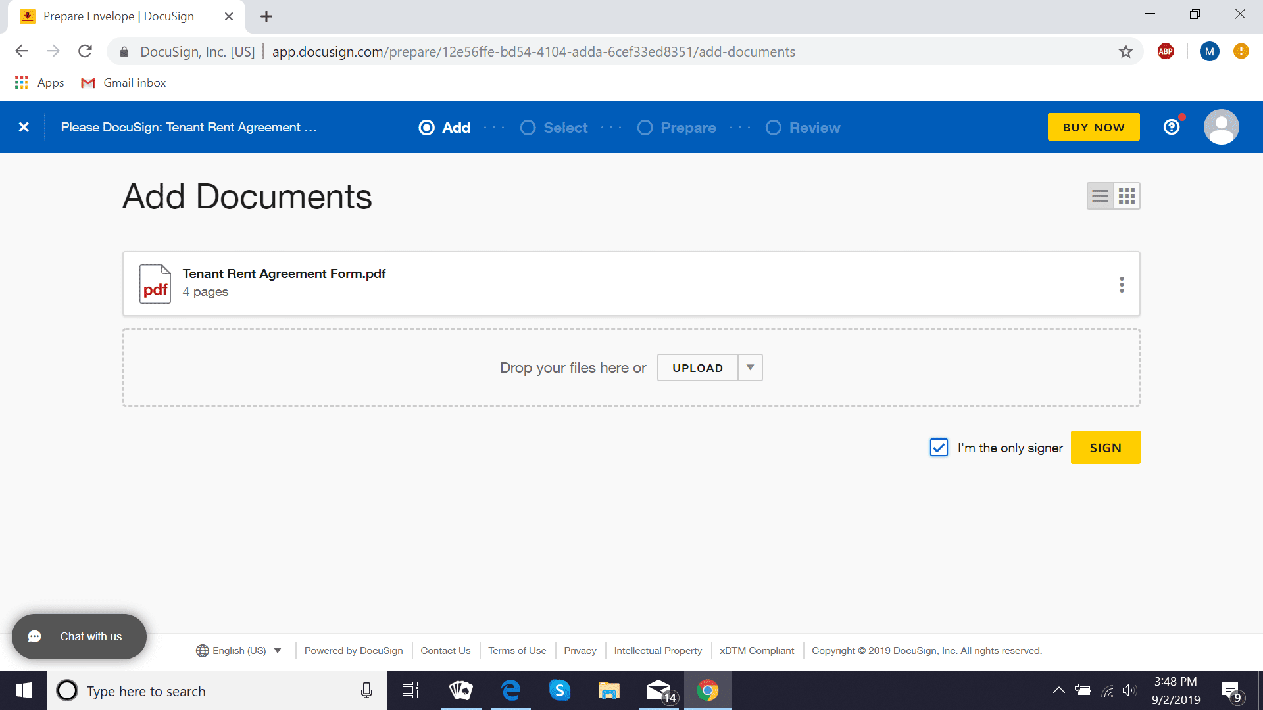Viewport: 1263px width, 710px height.
Task: Expand the new tab plus button
Action: [x=266, y=16]
